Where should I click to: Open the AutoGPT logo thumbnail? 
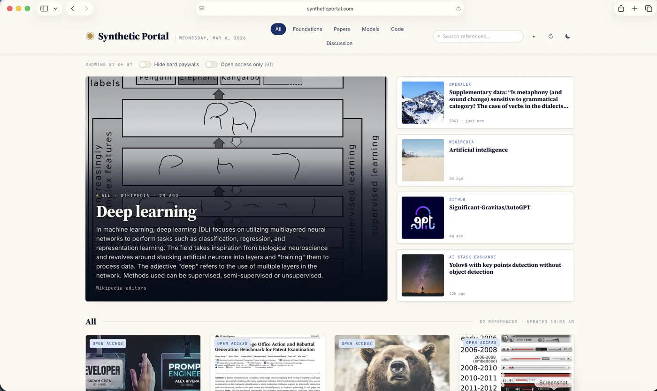point(423,218)
